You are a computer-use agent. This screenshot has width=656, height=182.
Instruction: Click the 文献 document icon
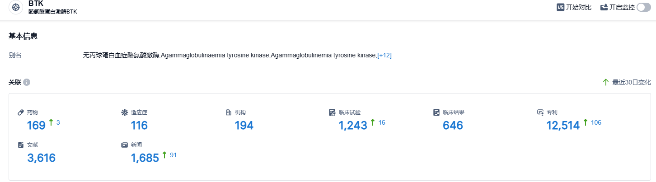click(x=21, y=145)
